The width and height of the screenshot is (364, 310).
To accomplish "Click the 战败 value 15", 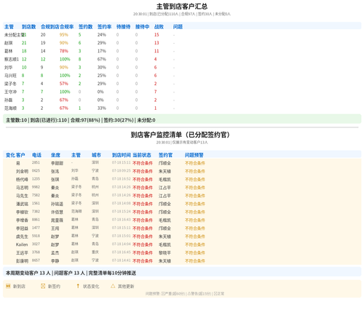I will point(157,35).
